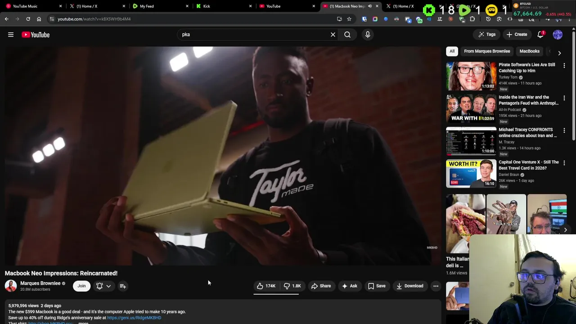Show next filter chips with right arrow
The image size is (576, 324).
click(559, 53)
